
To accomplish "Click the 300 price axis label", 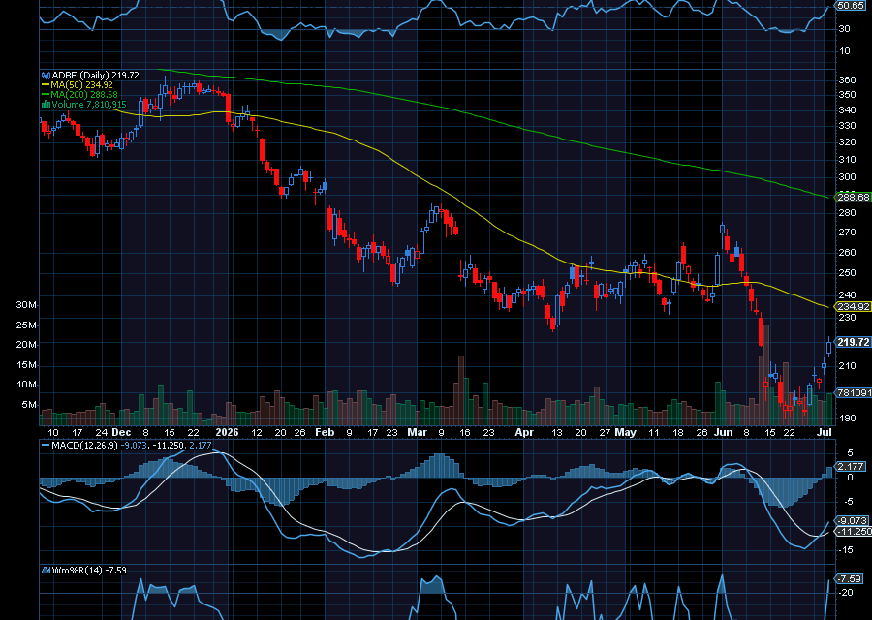I will click(847, 177).
